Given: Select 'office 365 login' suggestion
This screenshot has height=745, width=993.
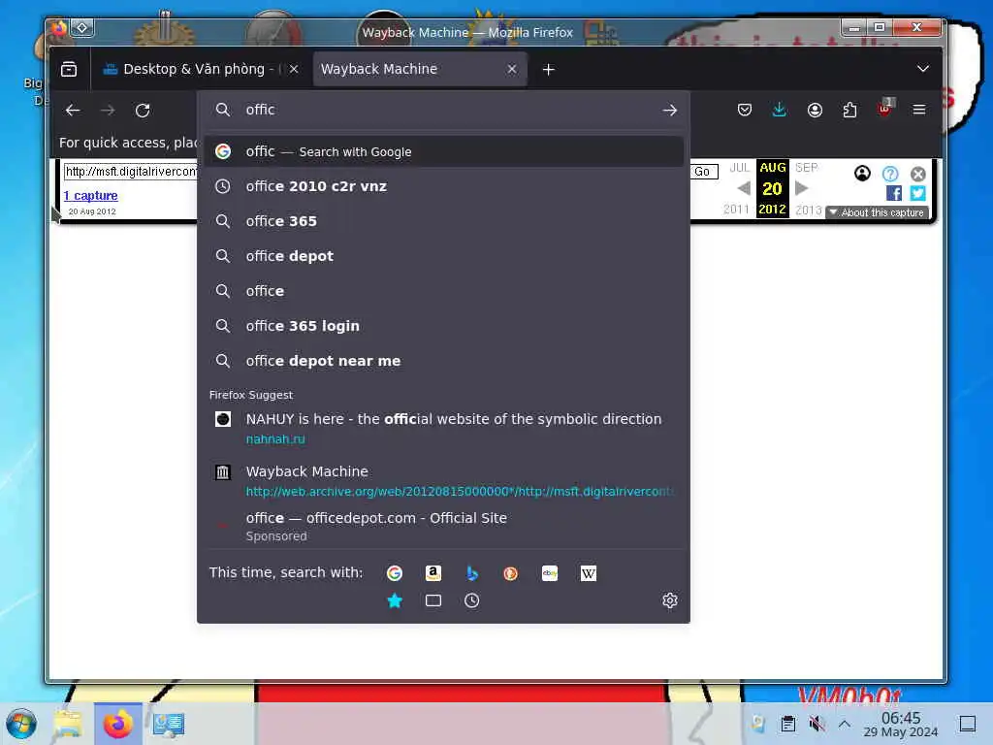Looking at the screenshot, I should pyautogui.click(x=443, y=326).
